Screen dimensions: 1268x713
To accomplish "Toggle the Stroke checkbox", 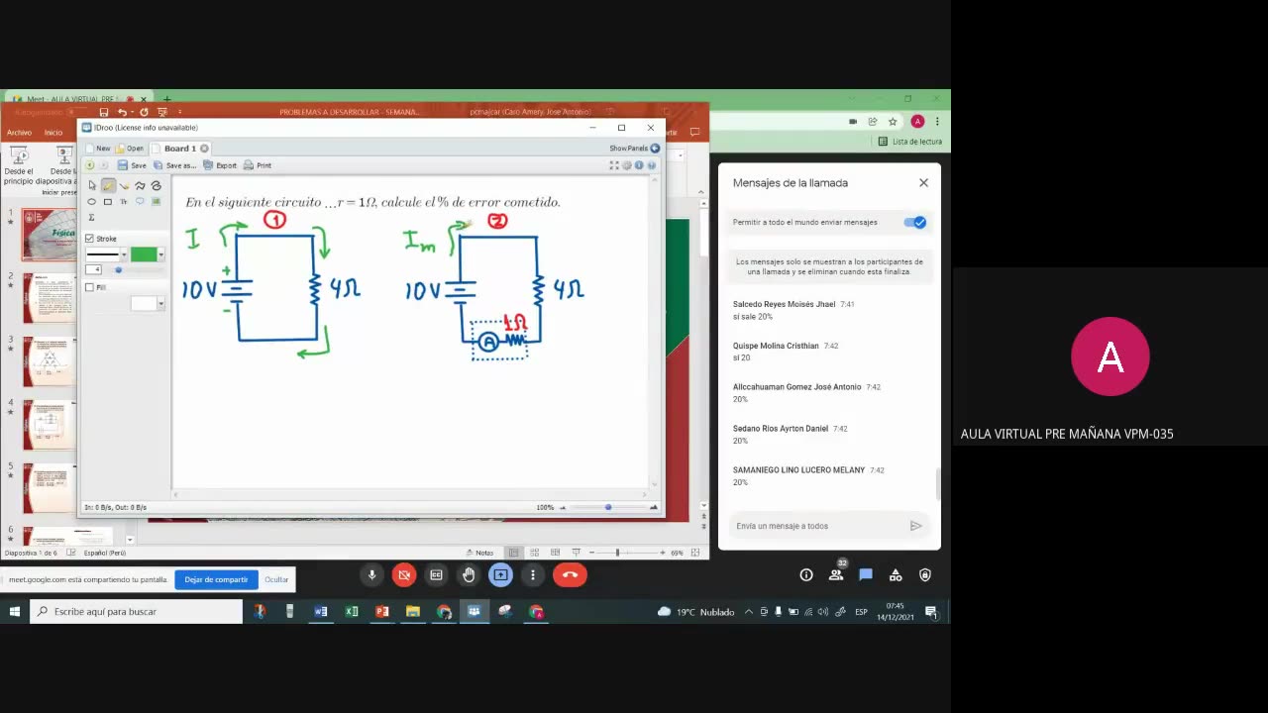I will point(90,239).
